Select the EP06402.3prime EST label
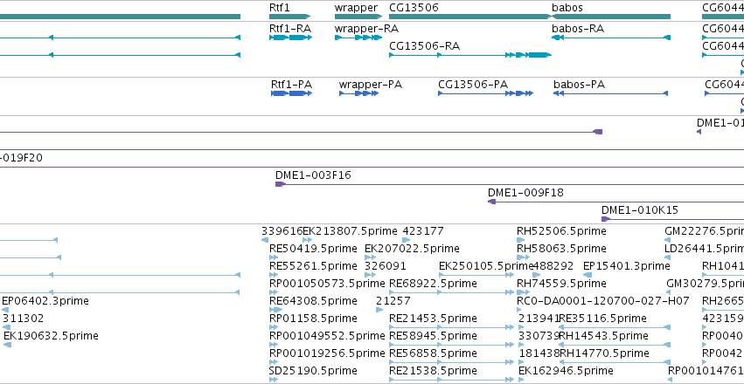The image size is (744, 384). coord(45,301)
